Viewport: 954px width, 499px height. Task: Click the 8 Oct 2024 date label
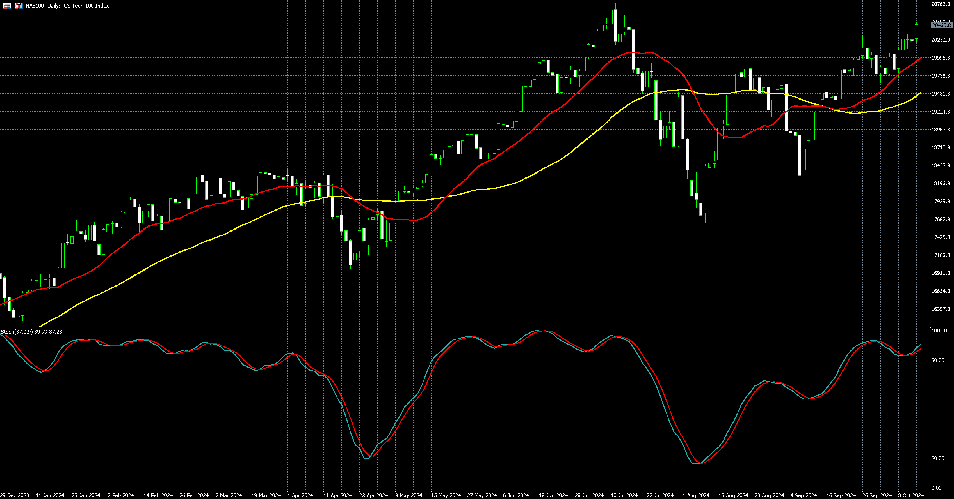click(x=911, y=495)
